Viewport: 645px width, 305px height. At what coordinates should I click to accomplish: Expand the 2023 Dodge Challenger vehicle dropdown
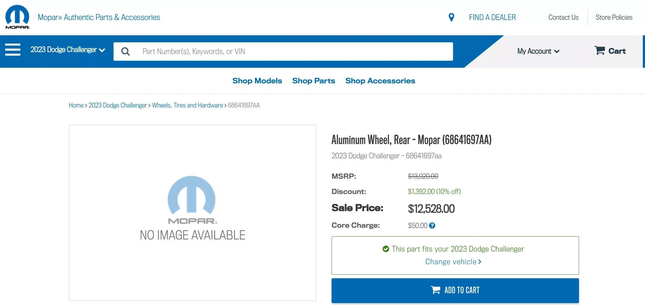(68, 50)
